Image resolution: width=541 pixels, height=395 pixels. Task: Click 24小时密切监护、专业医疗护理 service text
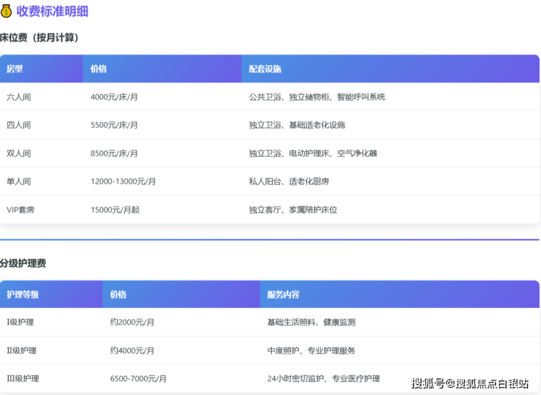pyautogui.click(x=323, y=378)
